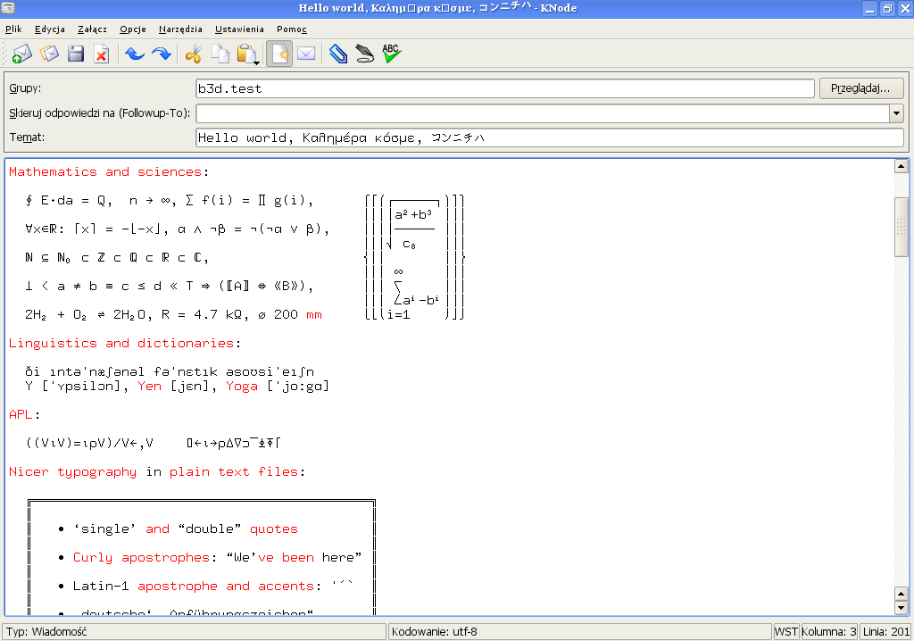914x641 pixels.
Task: Copy the selected text
Action: (x=220, y=54)
